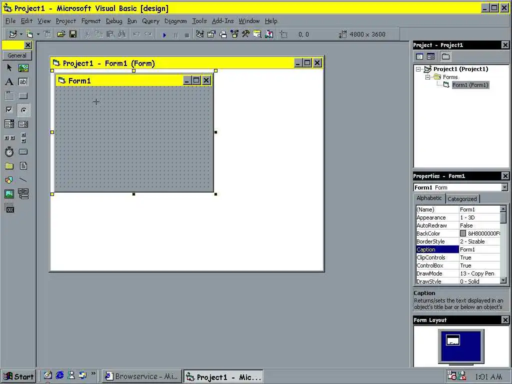Select the OLE container tool
The height and width of the screenshot is (384, 512).
pyautogui.click(x=9, y=208)
